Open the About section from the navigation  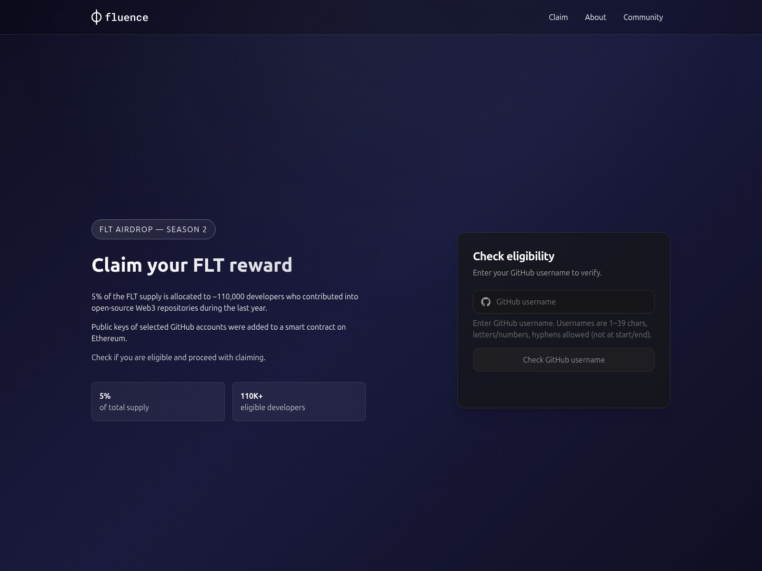(595, 17)
